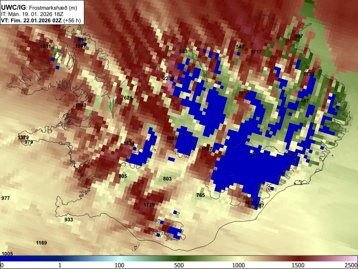
Task: Click the legend label 1000
Action: pyautogui.click(x=238, y=265)
